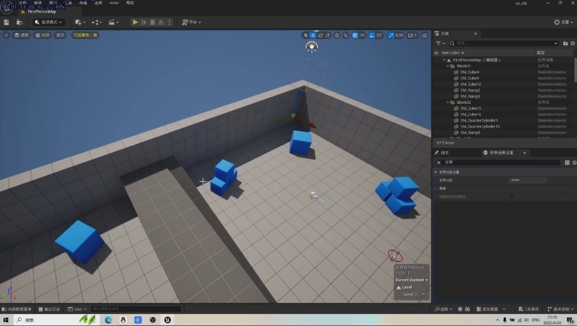Open the Actor menu
Image resolution: width=577 pixels, height=326 pixels.
(114, 3)
